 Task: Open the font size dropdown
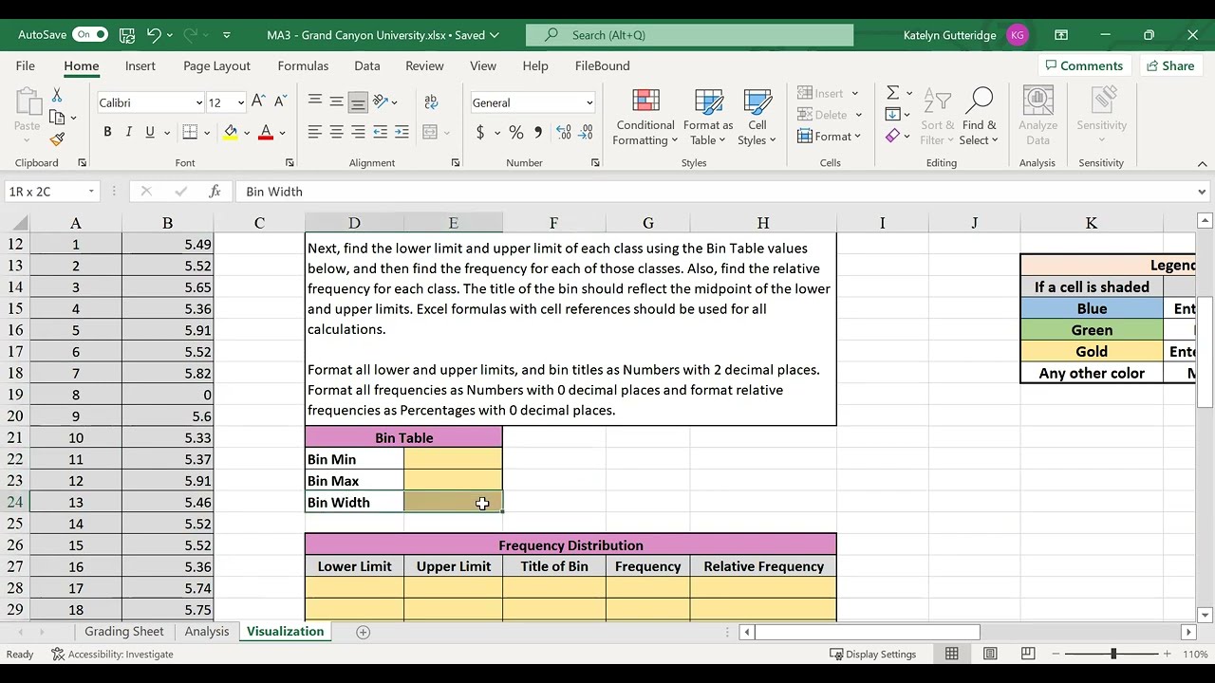(x=240, y=103)
